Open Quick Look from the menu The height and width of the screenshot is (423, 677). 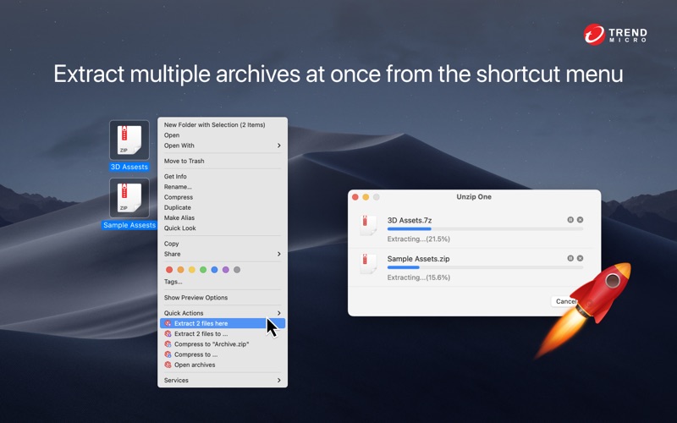pos(223,228)
